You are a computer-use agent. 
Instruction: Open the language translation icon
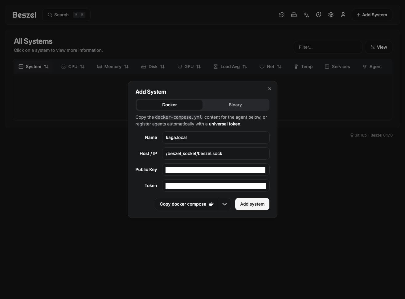(x=306, y=15)
